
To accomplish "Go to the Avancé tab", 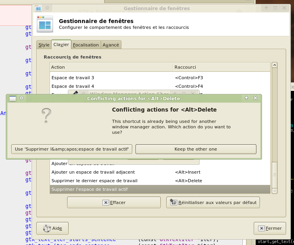I will click(111, 45).
